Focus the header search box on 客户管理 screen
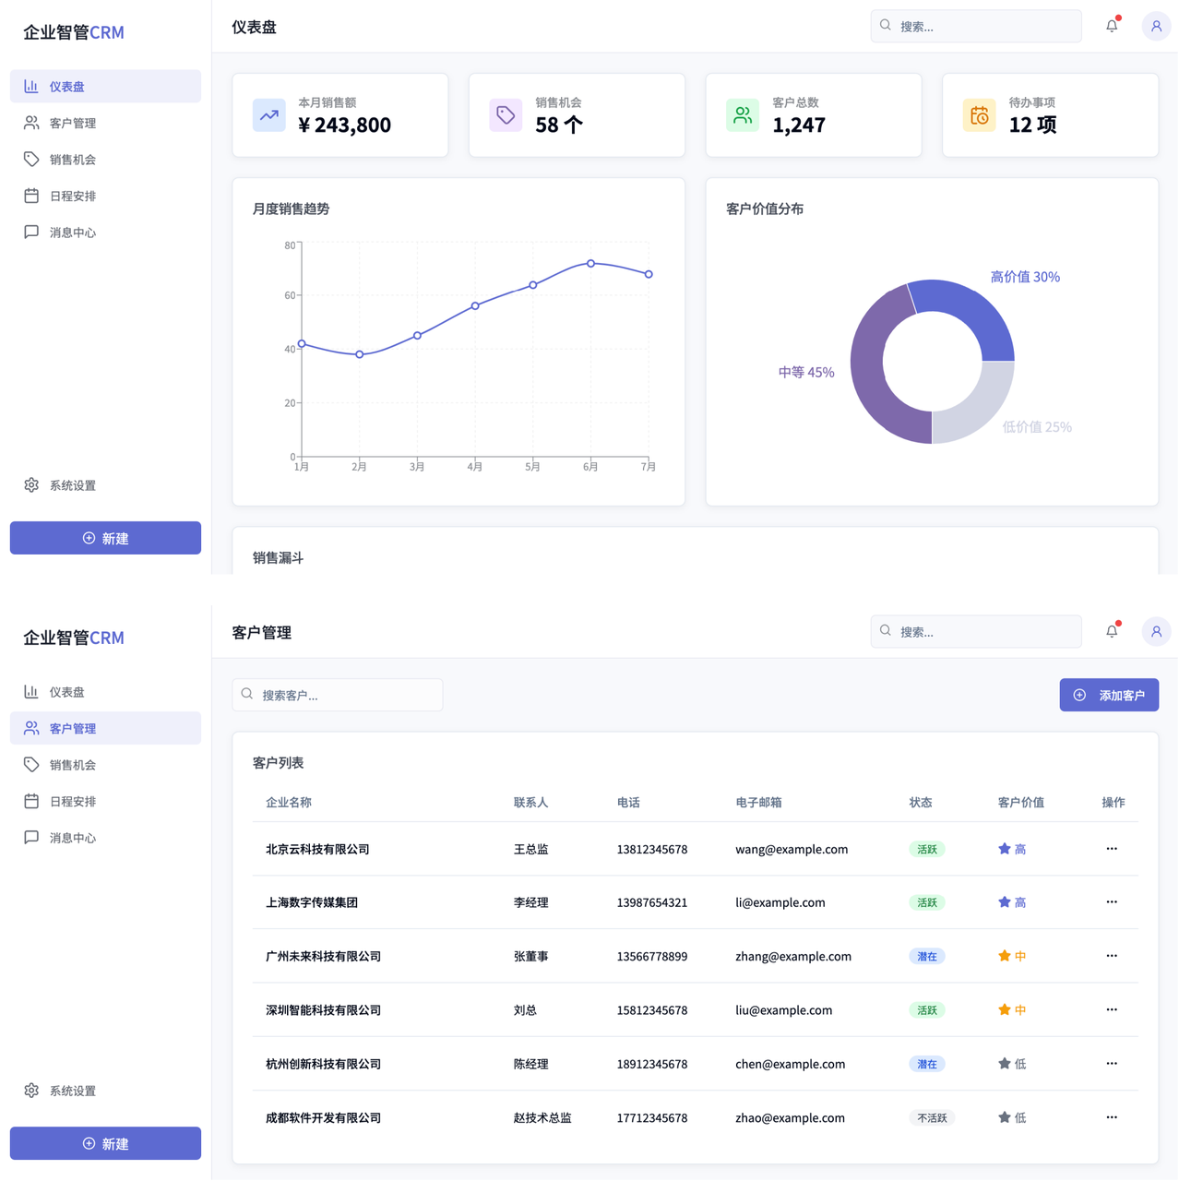The width and height of the screenshot is (1179, 1181). click(976, 631)
